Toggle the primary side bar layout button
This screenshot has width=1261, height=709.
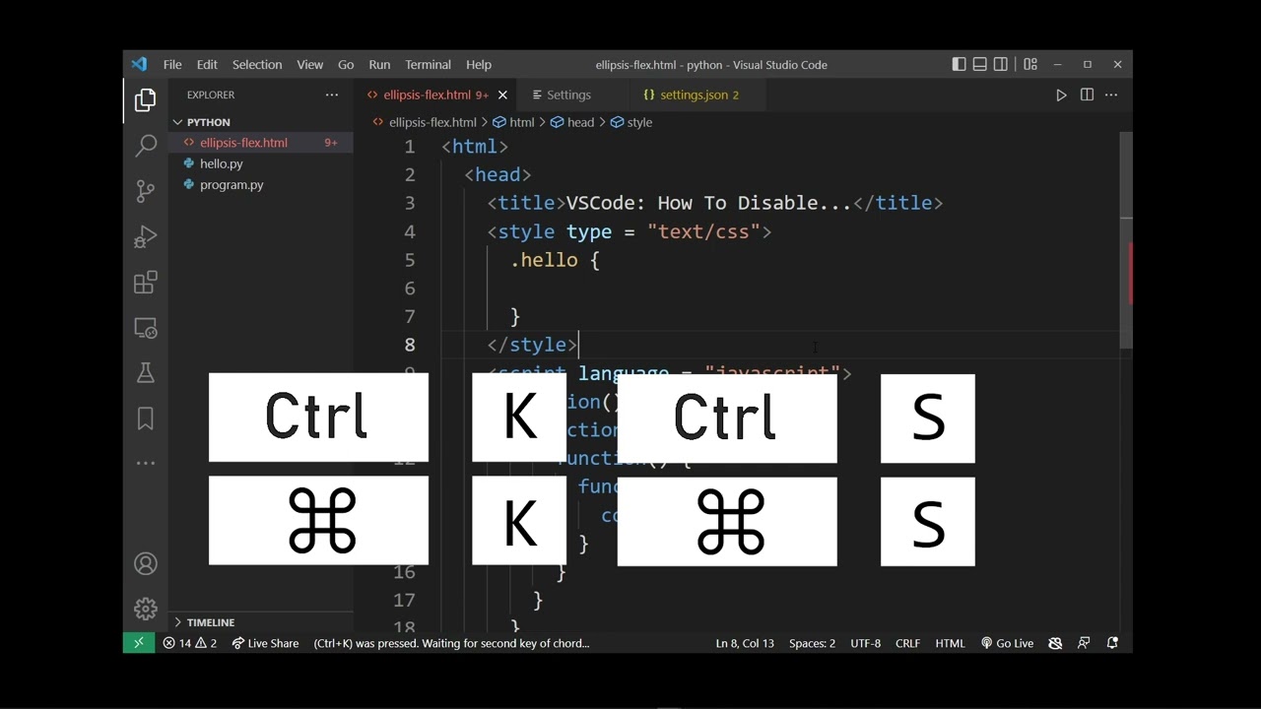coord(959,65)
